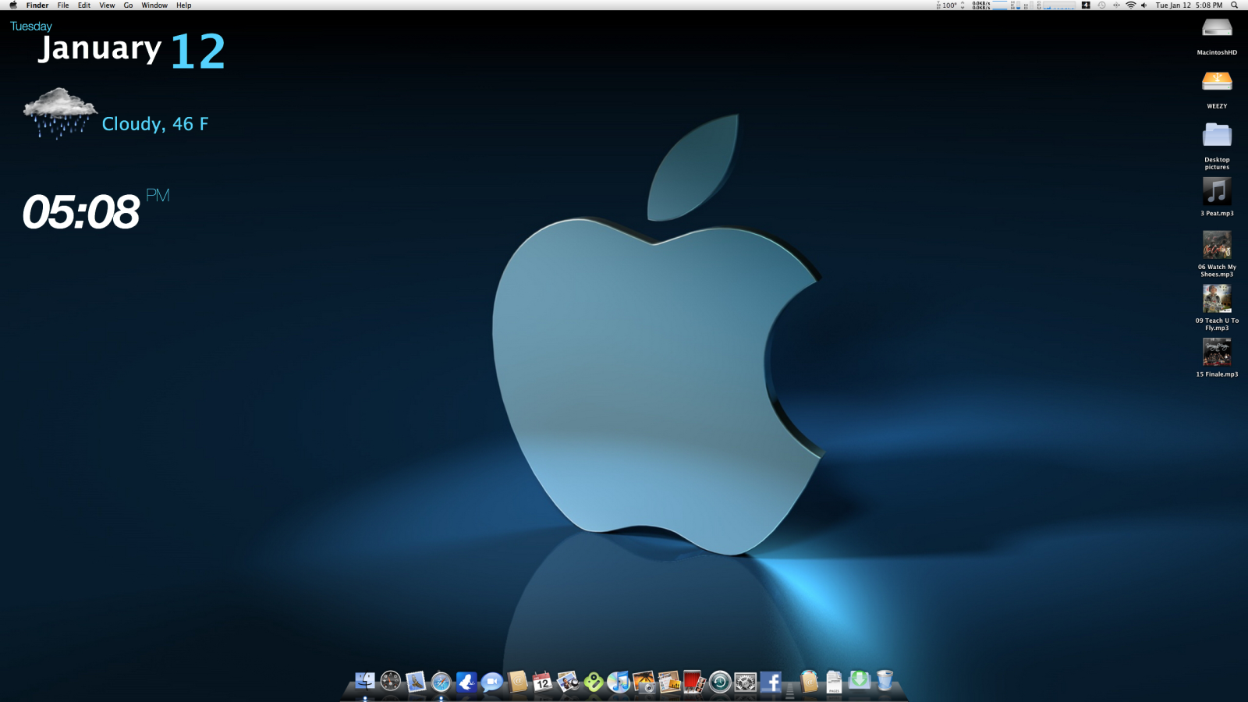
Task: Launch Safari compass icon in Dock
Action: (x=441, y=682)
